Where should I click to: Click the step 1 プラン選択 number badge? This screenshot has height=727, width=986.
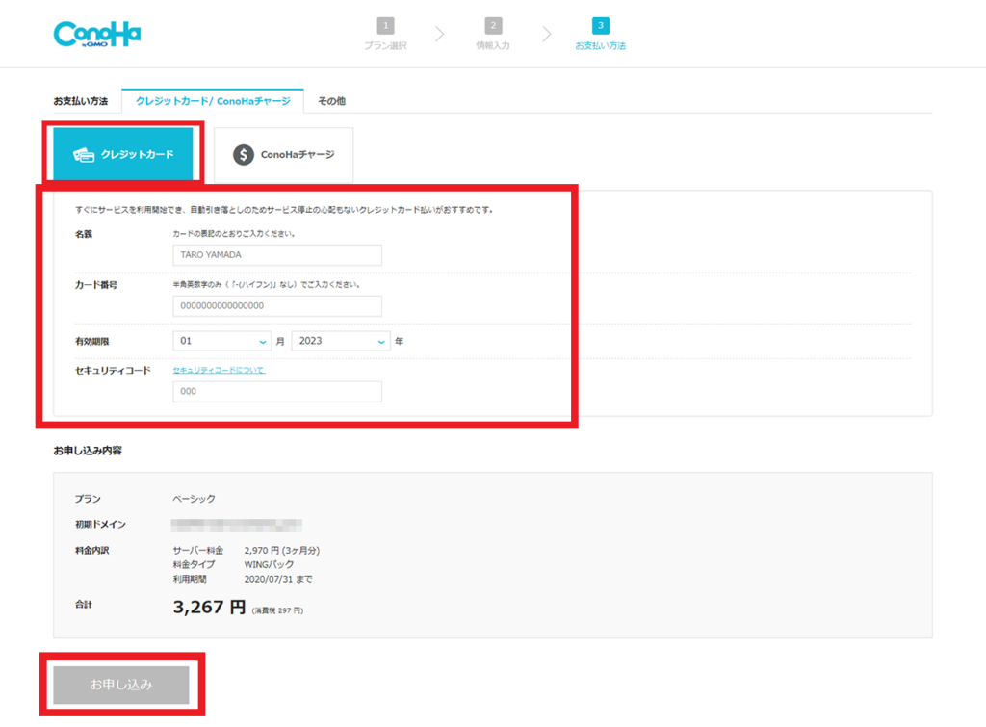click(x=385, y=26)
